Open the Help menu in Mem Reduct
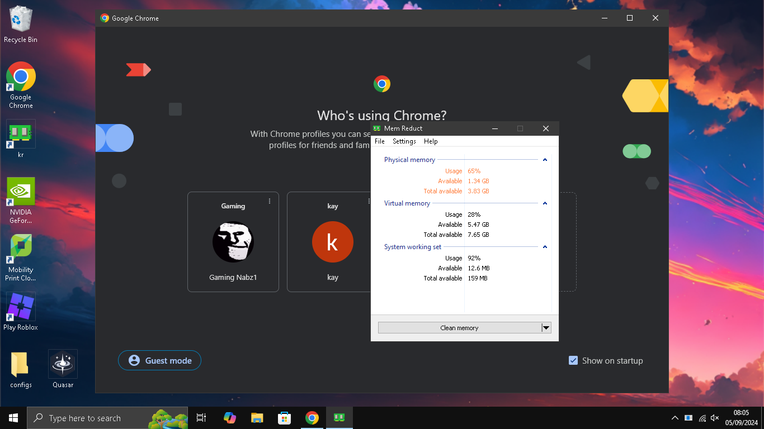764x429 pixels. [x=431, y=141]
